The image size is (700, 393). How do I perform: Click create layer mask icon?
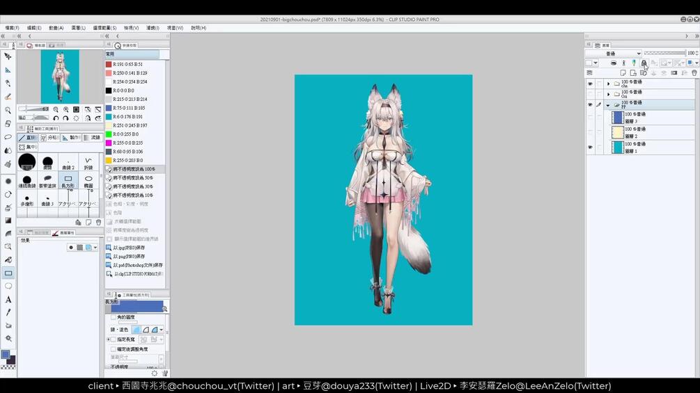click(674, 72)
